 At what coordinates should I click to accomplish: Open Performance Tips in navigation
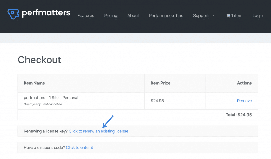coord(166,16)
